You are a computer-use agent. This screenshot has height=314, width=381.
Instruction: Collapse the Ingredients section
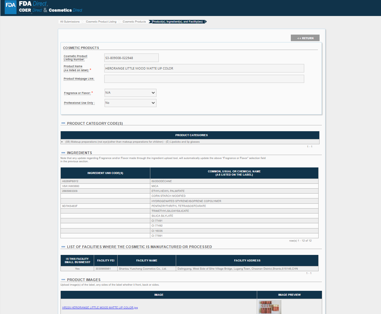(x=63, y=153)
